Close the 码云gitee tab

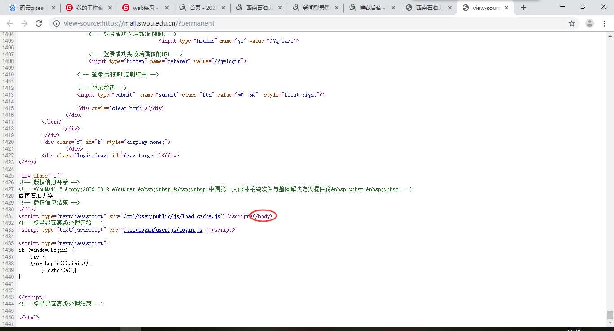(53, 8)
